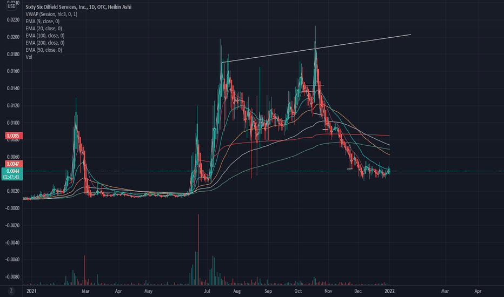Select the Sixty Six Oilfield Services title legend
Viewport: 504px width, 297px height.
point(78,6)
